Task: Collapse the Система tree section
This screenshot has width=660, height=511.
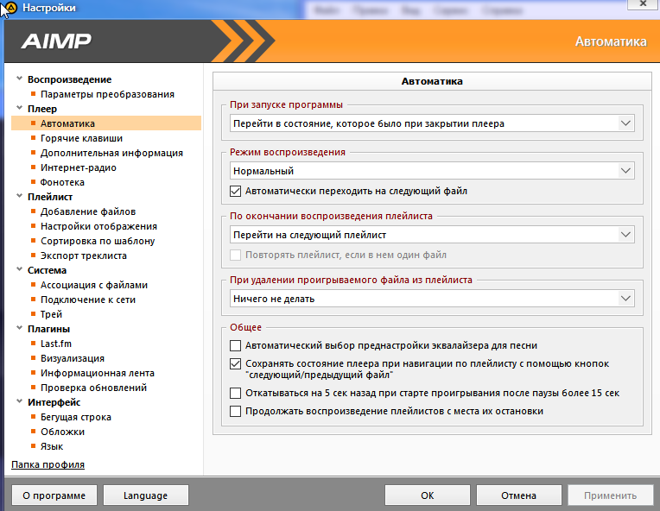Action: 19,269
